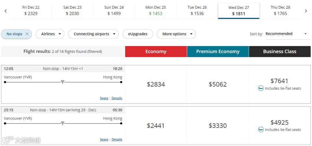
Task: Open Details link for 12:05 flight
Action: click(x=117, y=98)
